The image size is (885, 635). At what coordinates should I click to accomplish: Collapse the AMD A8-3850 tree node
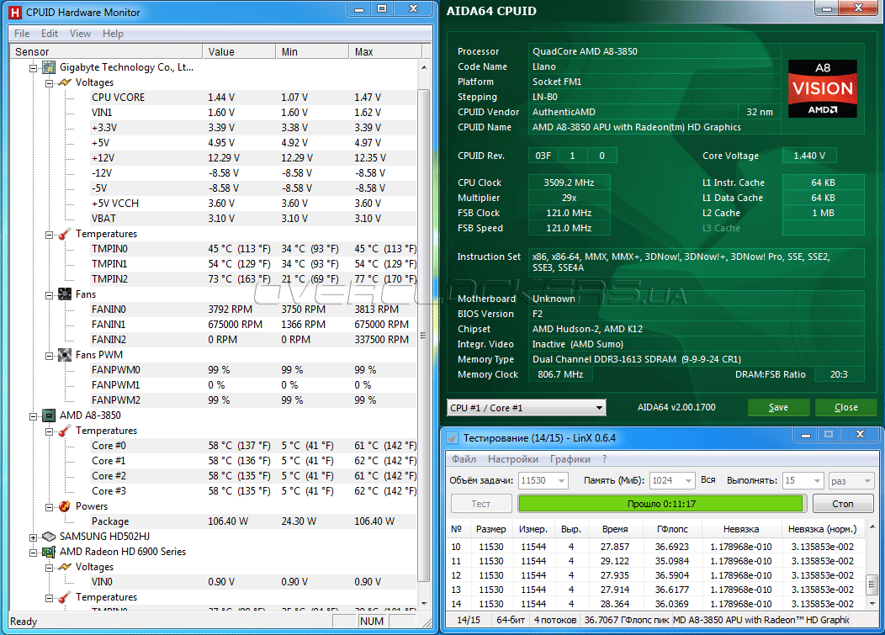pyautogui.click(x=34, y=415)
